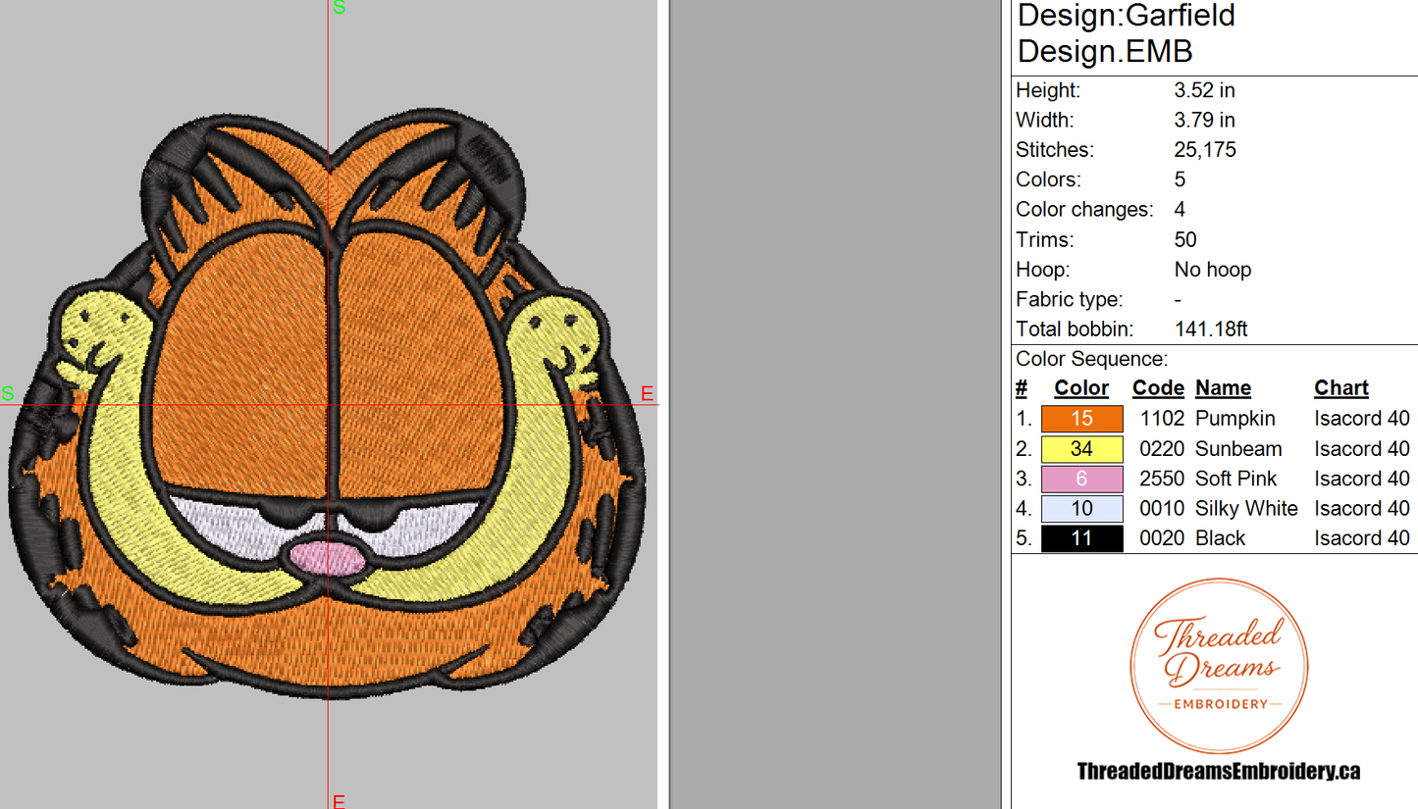Click the Isacord 40 chart for Black
The height and width of the screenshot is (809, 1418).
[x=1362, y=538]
